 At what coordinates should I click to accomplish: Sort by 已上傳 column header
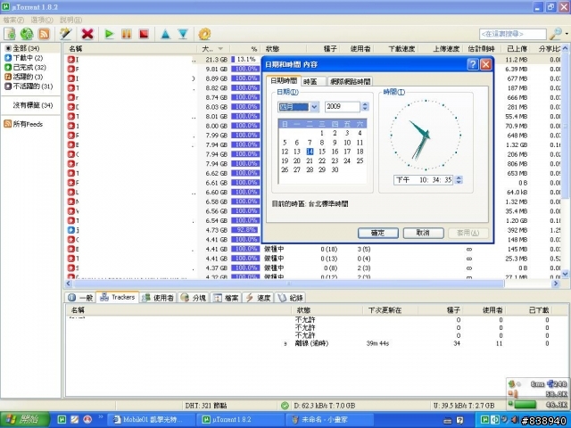[517, 49]
